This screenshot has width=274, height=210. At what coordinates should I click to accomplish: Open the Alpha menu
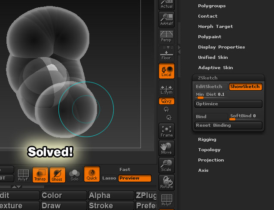[x=111, y=195]
